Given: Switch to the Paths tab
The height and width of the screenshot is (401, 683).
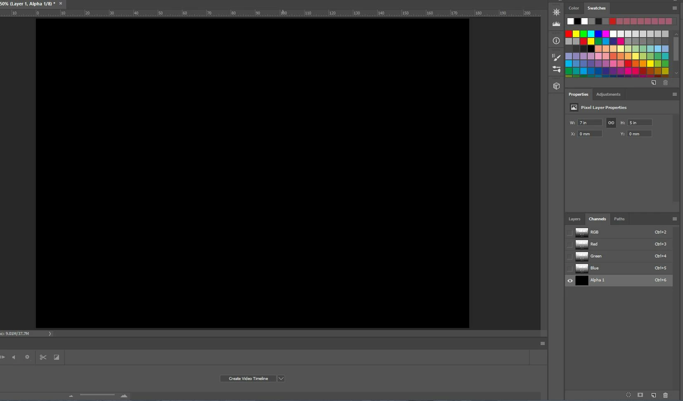Looking at the screenshot, I should 619,219.
